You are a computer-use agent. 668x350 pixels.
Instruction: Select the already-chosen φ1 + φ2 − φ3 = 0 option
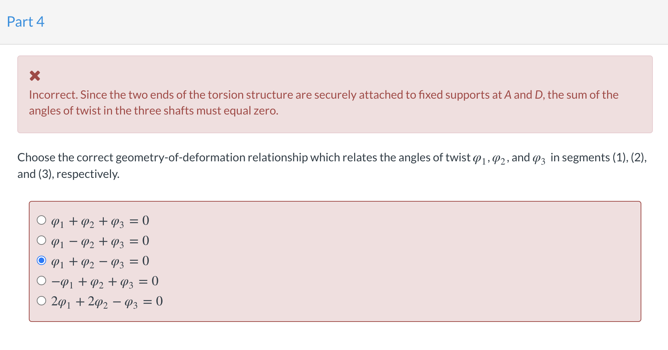[42, 260]
